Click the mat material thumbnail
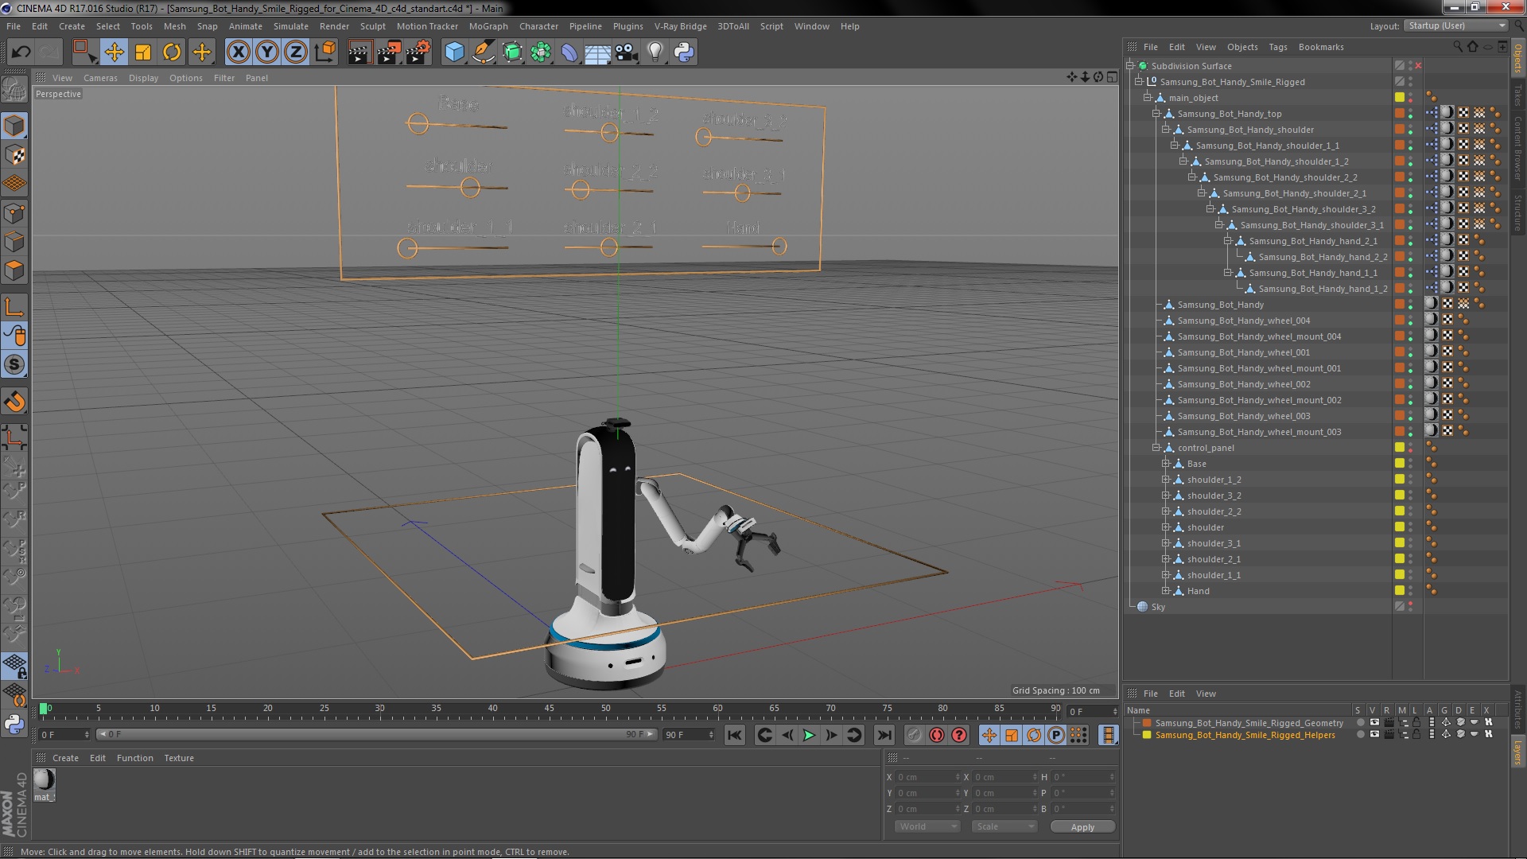Screen dimensions: 1527x859 [x=44, y=780]
